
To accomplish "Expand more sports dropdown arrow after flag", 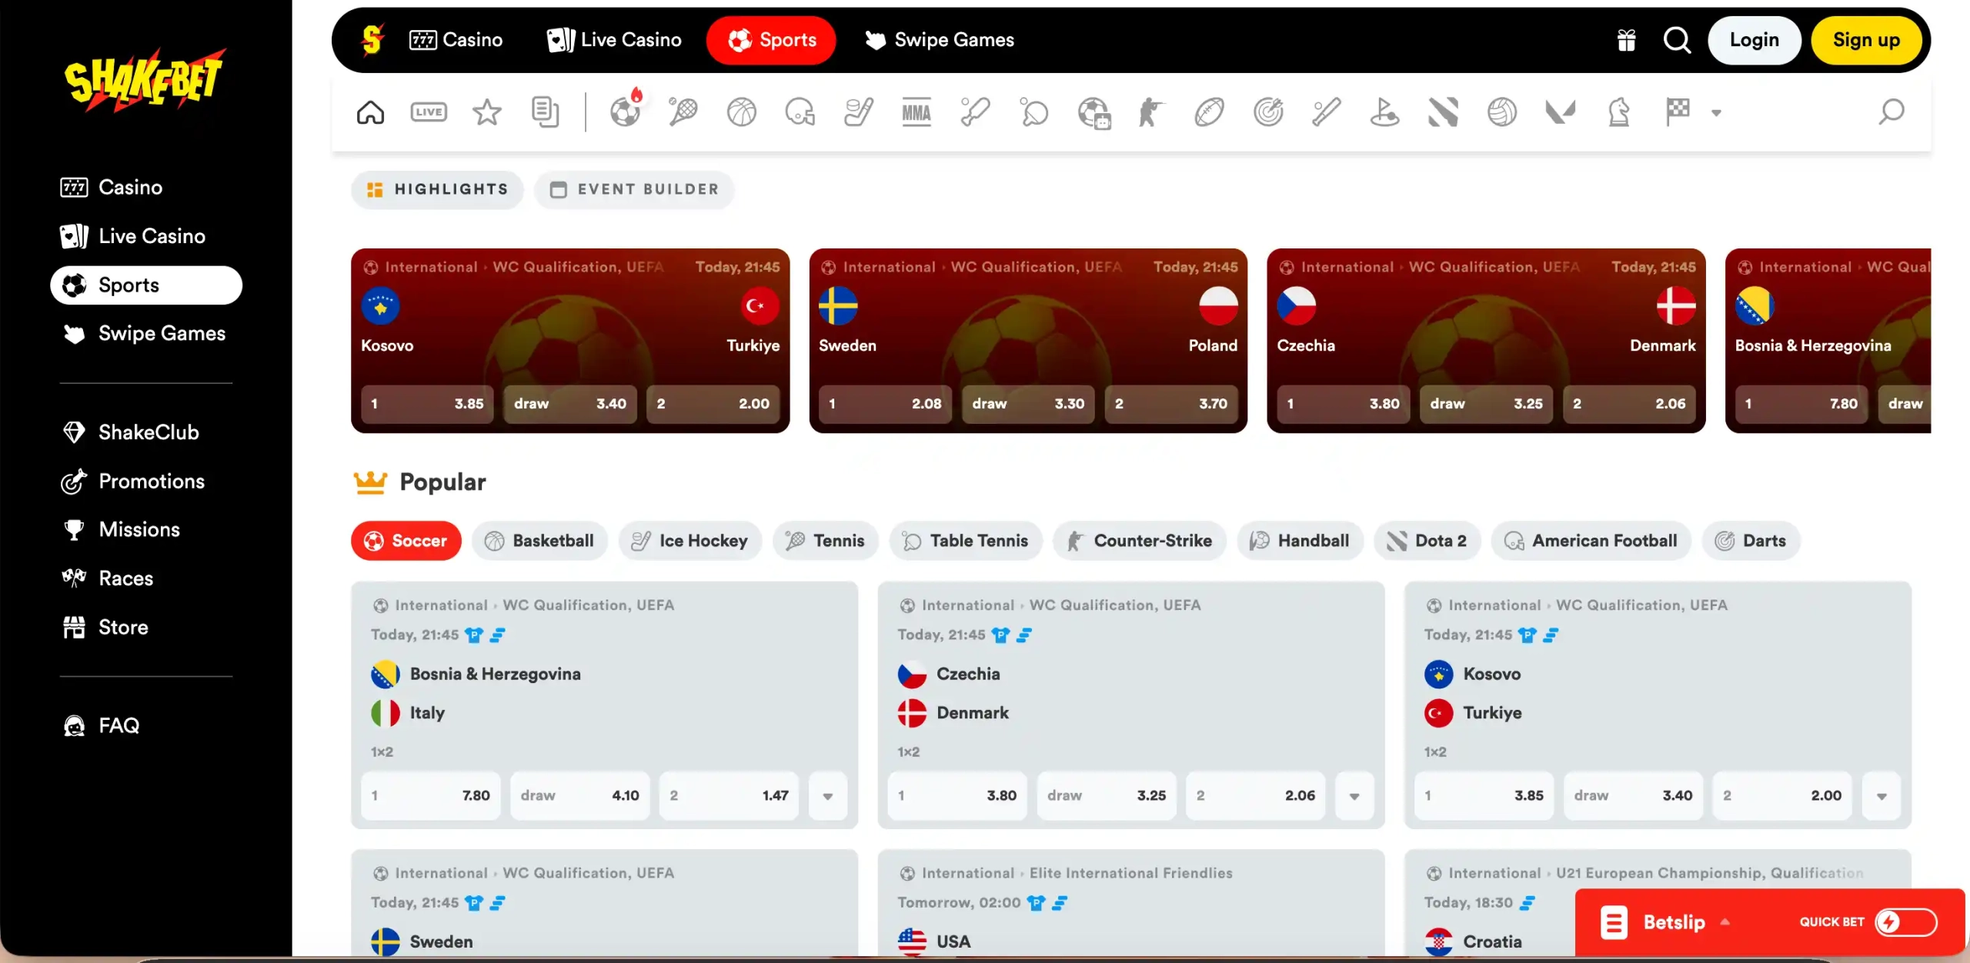I will (x=1716, y=113).
